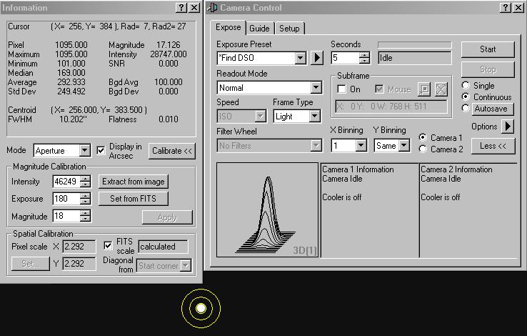The height and width of the screenshot is (336, 527).
Task: Open the Exposure Preset dropdown
Action: click(x=300, y=58)
